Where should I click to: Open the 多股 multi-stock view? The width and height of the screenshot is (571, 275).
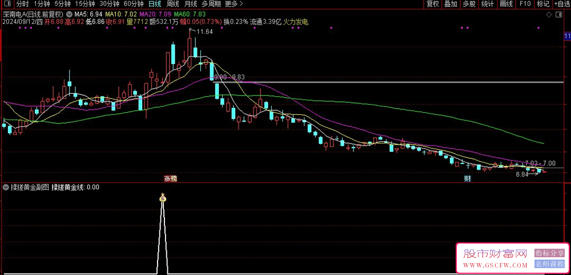pos(469,4)
